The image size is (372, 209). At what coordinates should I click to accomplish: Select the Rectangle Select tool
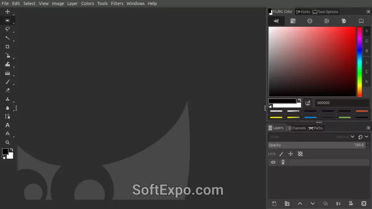(7, 20)
